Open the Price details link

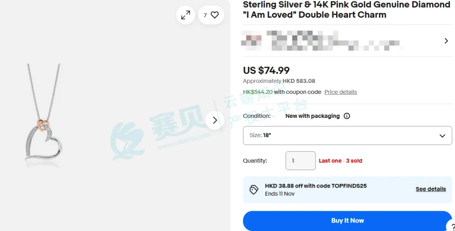pos(341,92)
